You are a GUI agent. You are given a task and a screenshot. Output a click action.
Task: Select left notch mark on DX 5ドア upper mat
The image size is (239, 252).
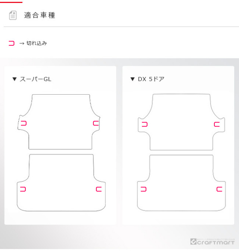[145, 124]
